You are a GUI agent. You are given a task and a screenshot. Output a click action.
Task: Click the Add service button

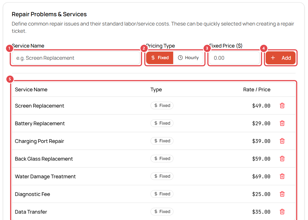click(280, 58)
